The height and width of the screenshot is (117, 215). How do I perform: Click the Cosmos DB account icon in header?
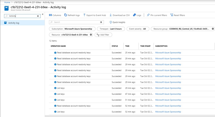tap(6, 8)
